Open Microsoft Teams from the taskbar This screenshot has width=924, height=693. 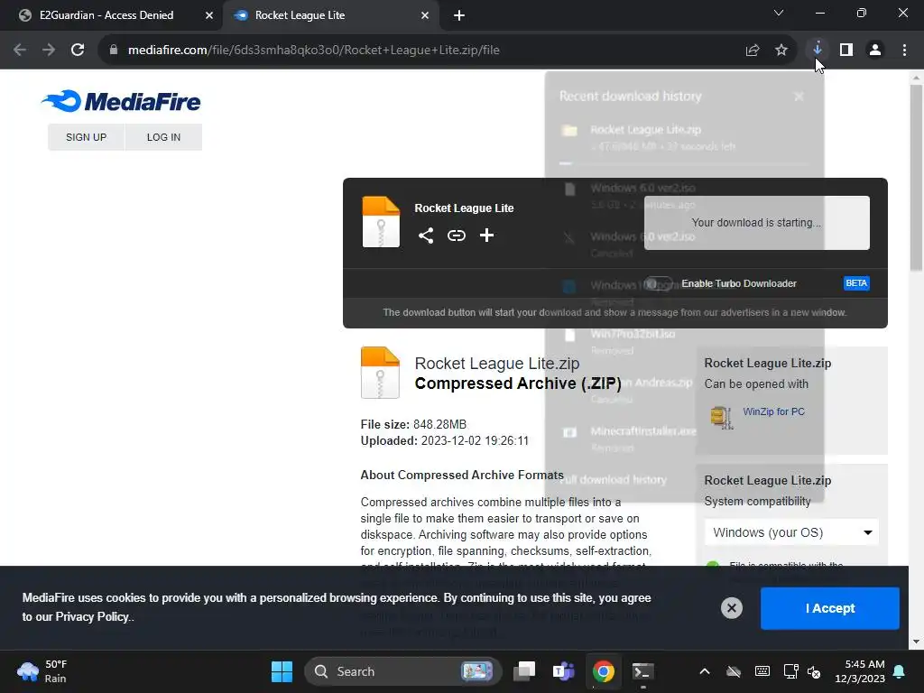click(563, 671)
